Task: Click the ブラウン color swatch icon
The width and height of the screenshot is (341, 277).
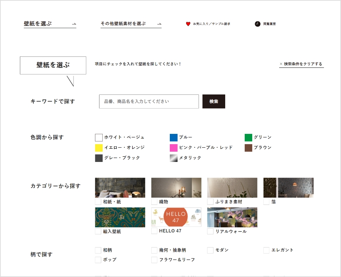Action: [x=248, y=148]
